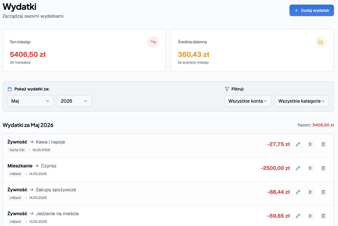
Task: Open the Wszystkie kategorie dropdown
Action: point(302,101)
